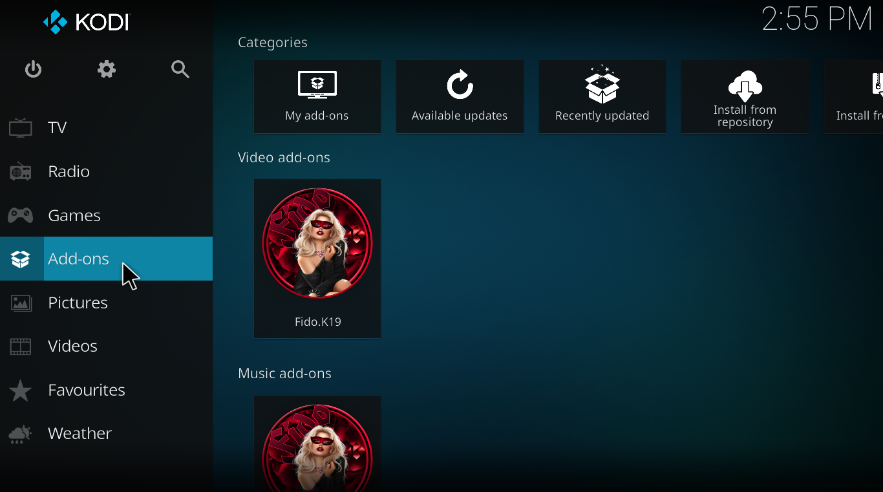The width and height of the screenshot is (883, 492).
Task: Click the Pictures icon in sidebar
Action: click(21, 303)
